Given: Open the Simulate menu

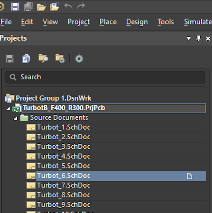Looking at the screenshot, I should point(198,22).
